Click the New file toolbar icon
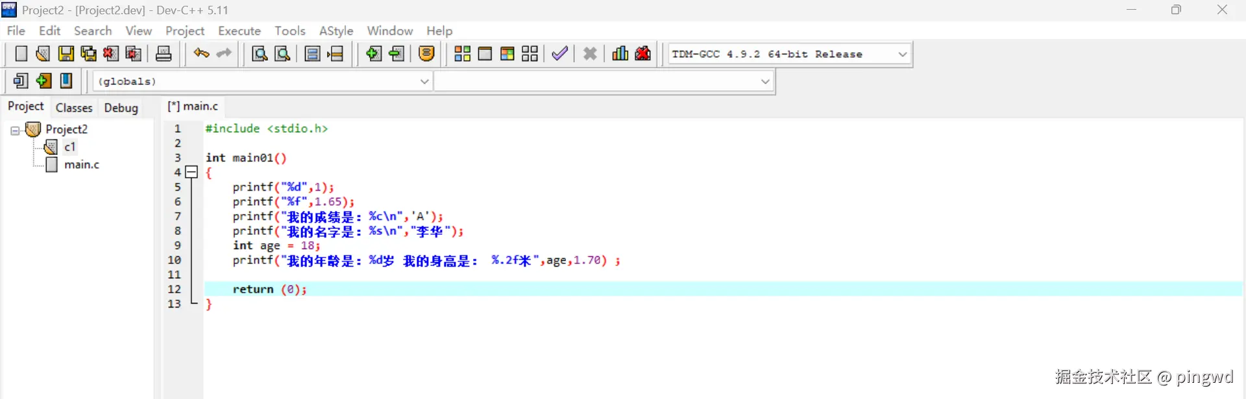The image size is (1246, 399). [21, 54]
